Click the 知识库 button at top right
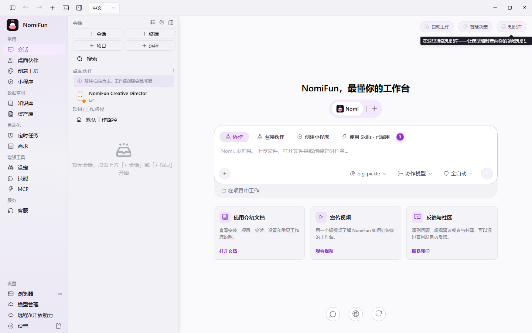This screenshot has width=532, height=333. point(511,27)
